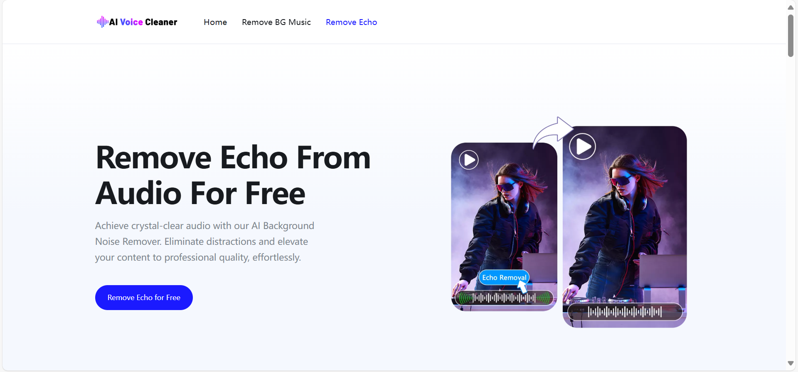Click the AI Voice Cleaner waveform logo icon
Viewport: 798px width, 372px height.
pos(102,22)
